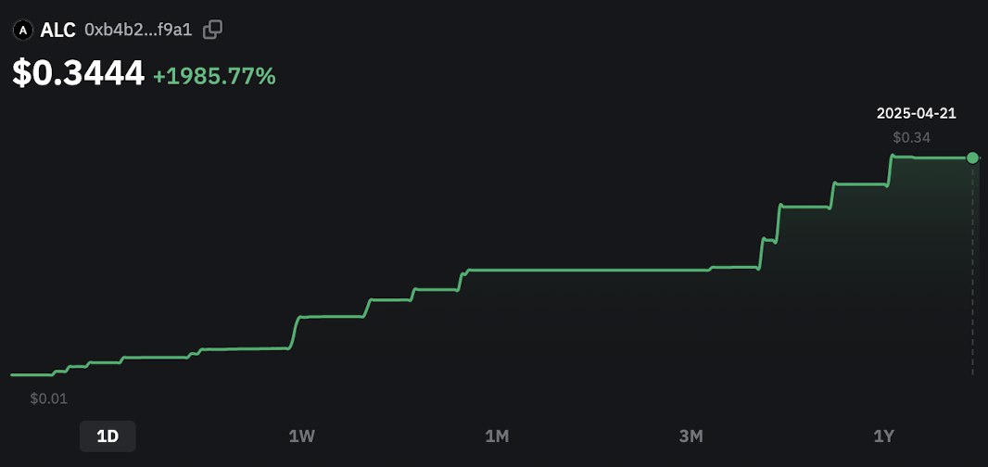The image size is (988, 467).
Task: Click the ALC ticker name
Action: point(58,30)
